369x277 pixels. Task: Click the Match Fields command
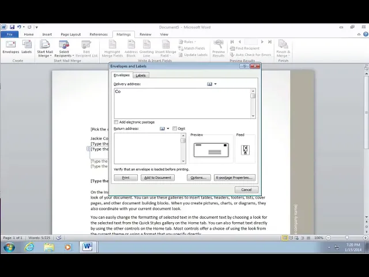coord(191,48)
